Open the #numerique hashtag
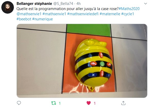The height and width of the screenshot is (107, 149). click(x=42, y=19)
